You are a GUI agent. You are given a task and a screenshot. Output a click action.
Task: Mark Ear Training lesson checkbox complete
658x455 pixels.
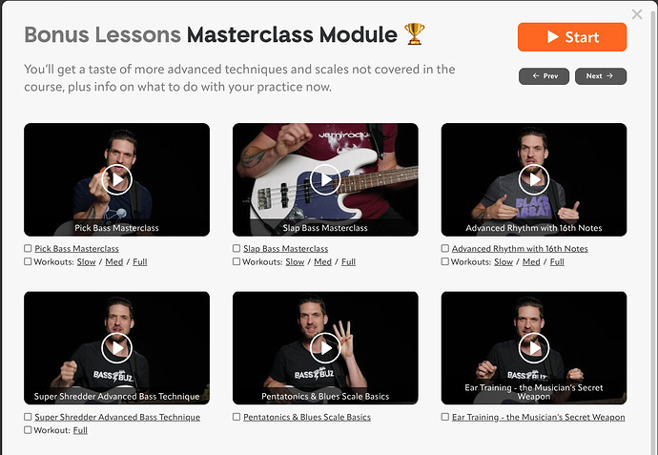[444, 417]
